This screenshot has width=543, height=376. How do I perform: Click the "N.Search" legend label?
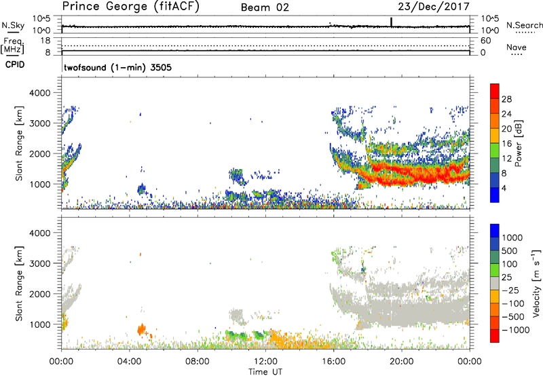[x=524, y=25]
